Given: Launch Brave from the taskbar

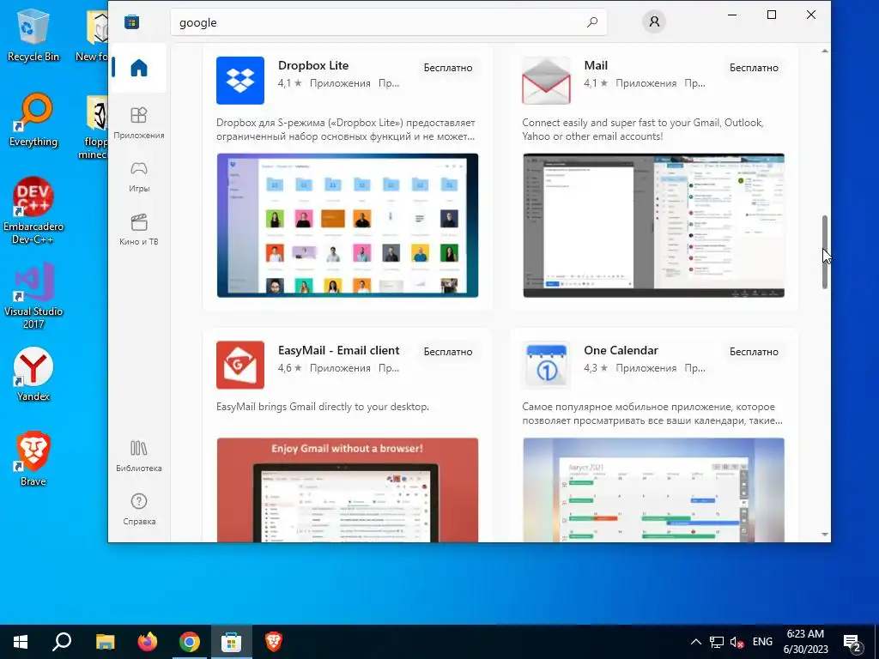Looking at the screenshot, I should (274, 642).
